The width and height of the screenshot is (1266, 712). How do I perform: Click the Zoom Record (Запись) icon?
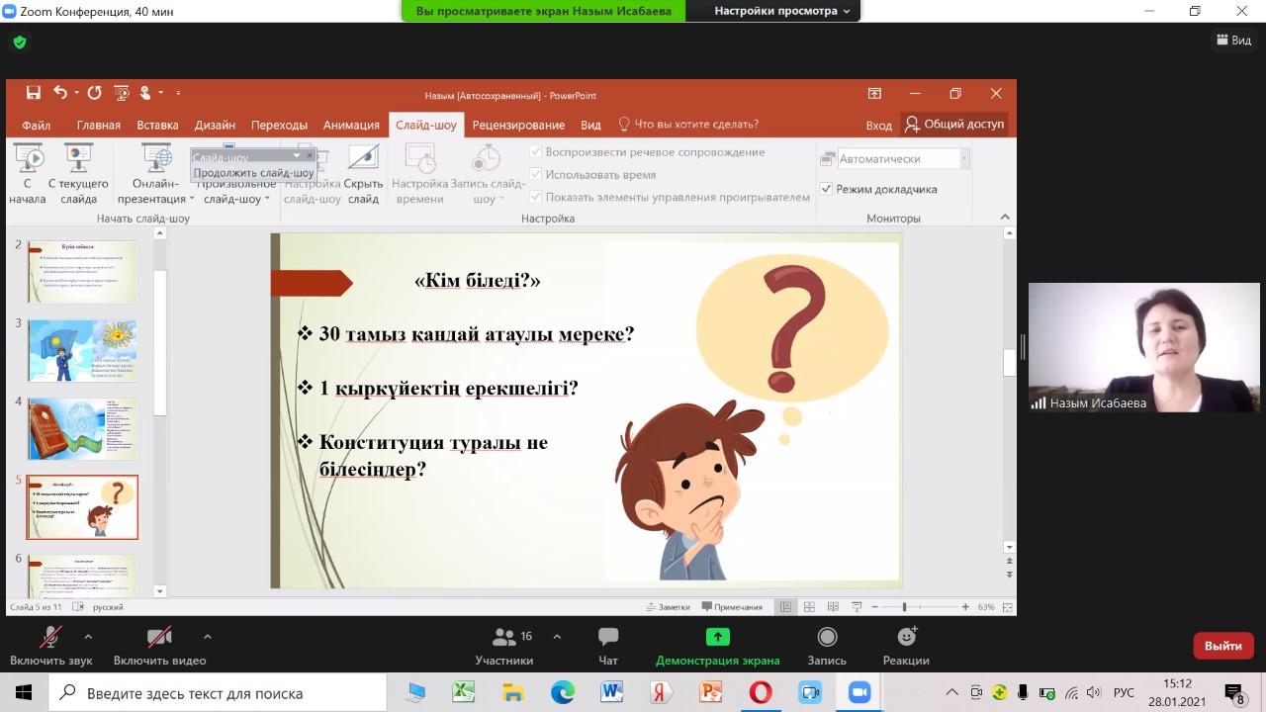827,638
